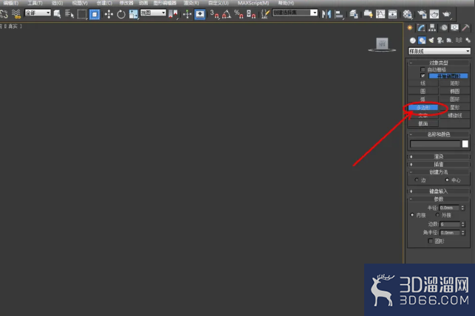
Task: Select the Space Warps category icon
Action: [459, 41]
